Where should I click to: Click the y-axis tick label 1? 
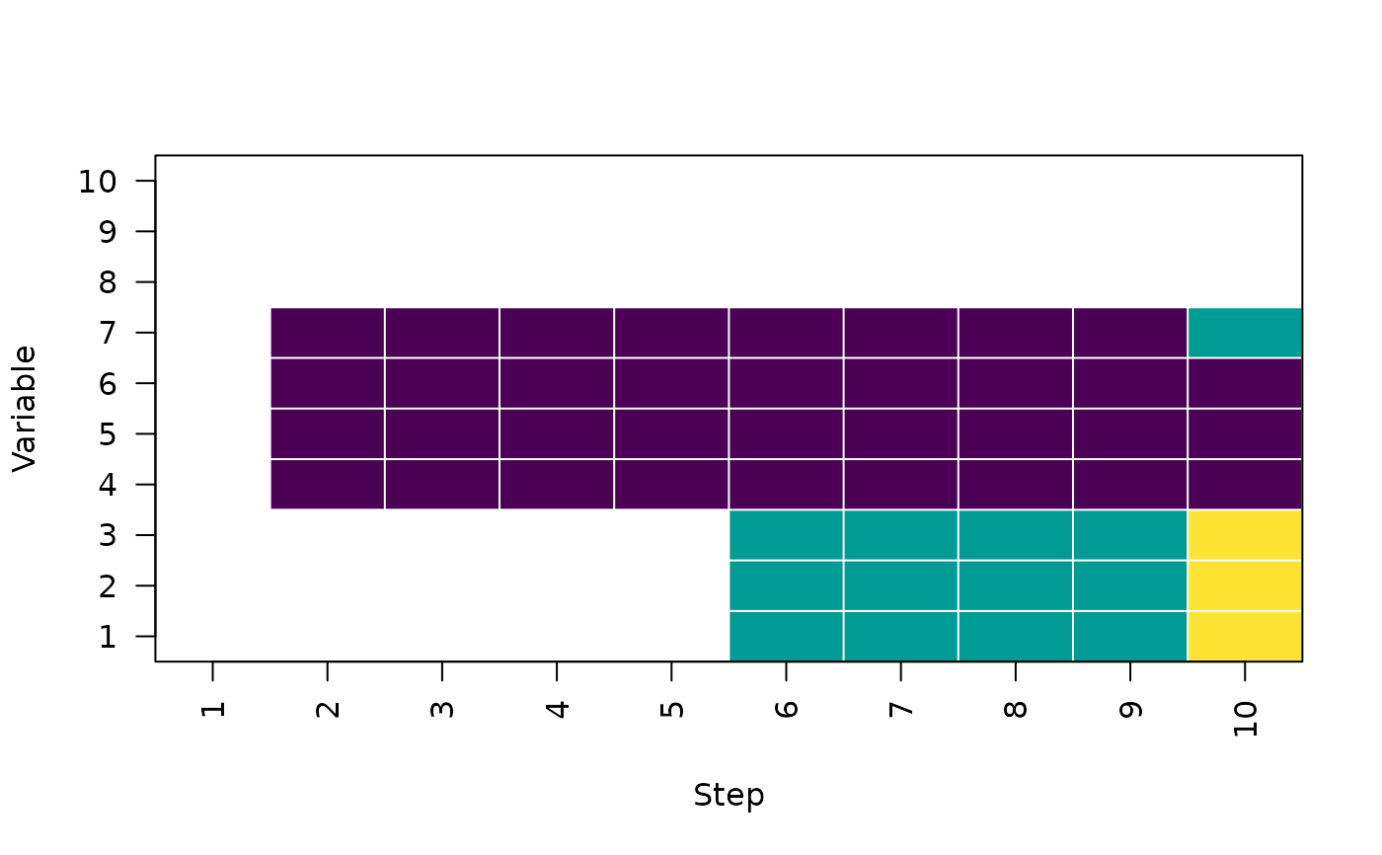(x=109, y=636)
